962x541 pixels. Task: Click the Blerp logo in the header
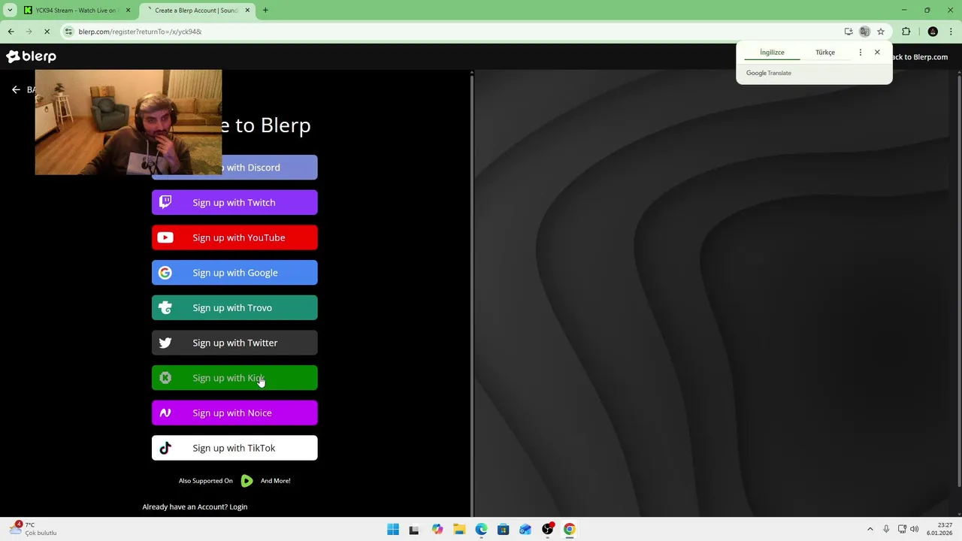pyautogui.click(x=31, y=56)
